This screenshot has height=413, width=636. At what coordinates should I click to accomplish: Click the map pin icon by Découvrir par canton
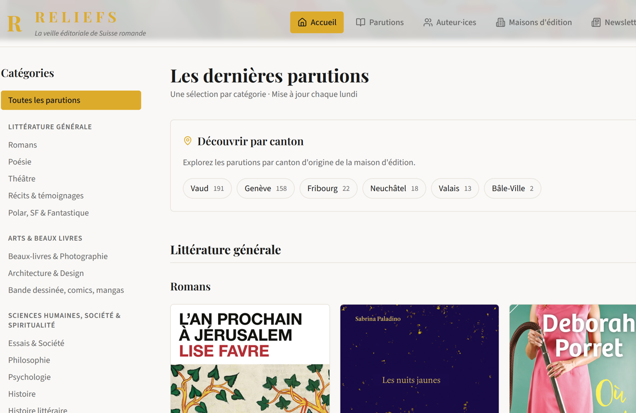pyautogui.click(x=188, y=141)
